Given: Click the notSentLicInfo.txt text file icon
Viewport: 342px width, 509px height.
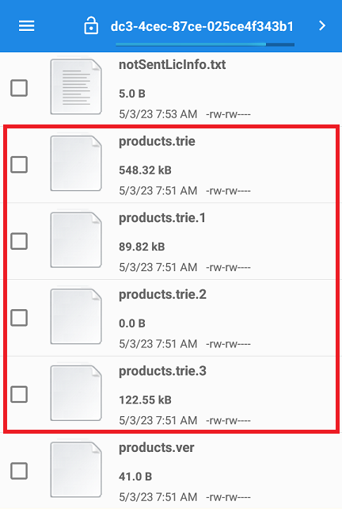Looking at the screenshot, I should point(76,86).
